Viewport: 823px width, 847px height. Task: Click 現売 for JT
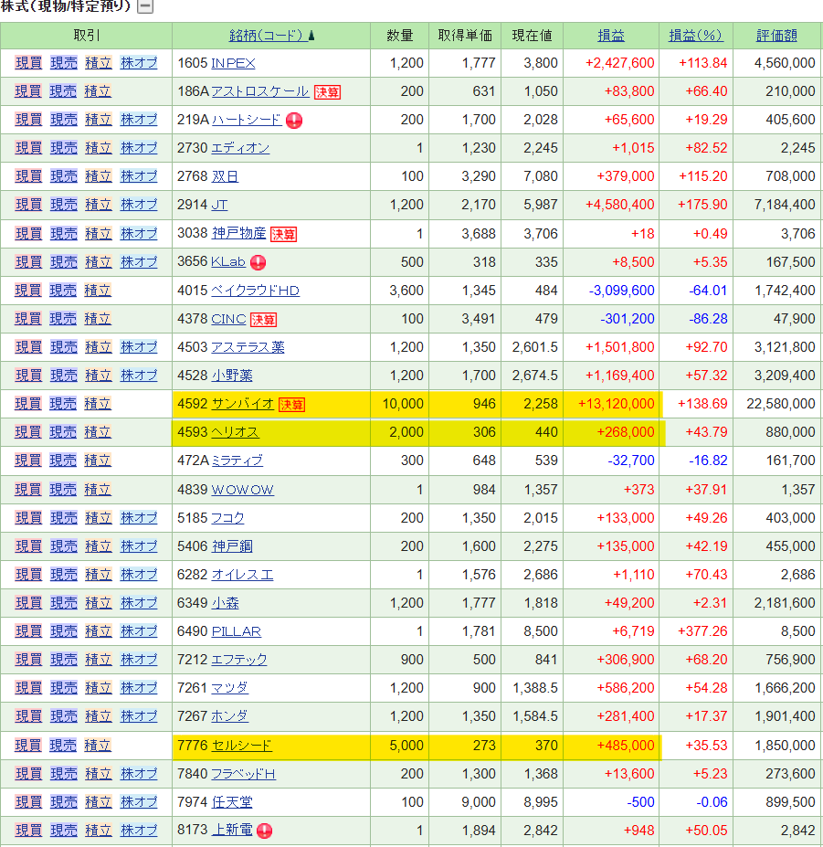click(63, 205)
